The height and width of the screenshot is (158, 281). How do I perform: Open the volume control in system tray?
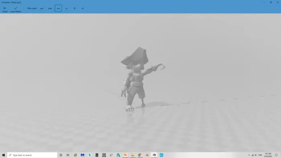(256, 155)
